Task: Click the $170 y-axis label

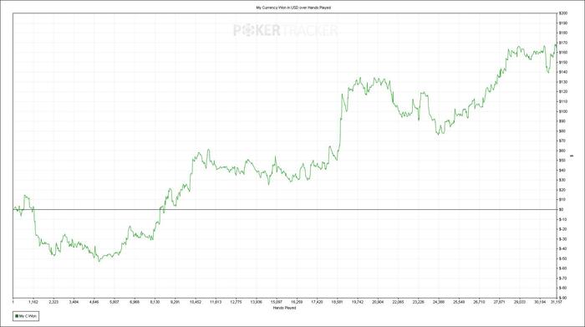Action: 563,43
